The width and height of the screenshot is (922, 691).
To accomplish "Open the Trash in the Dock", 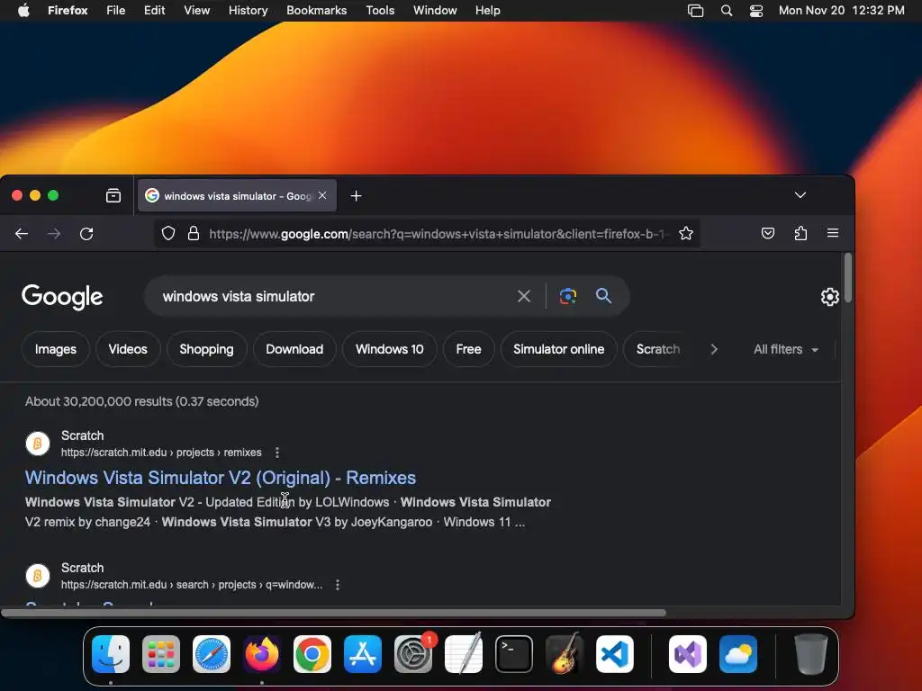I will coord(811,654).
